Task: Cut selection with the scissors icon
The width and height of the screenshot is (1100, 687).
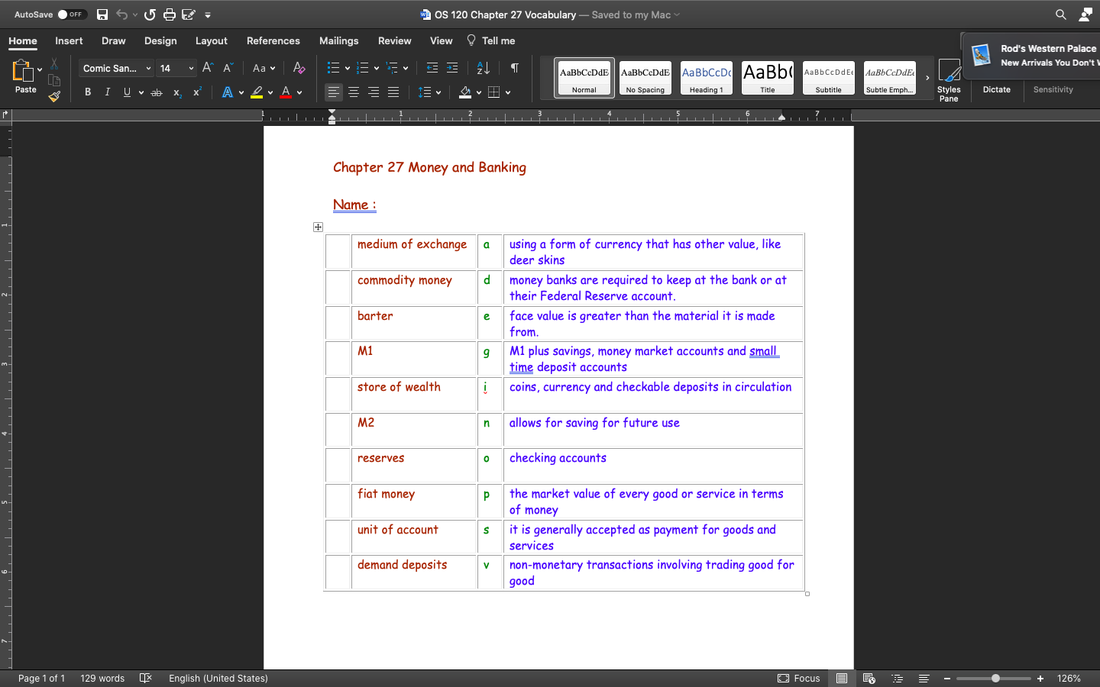Action: (54, 64)
